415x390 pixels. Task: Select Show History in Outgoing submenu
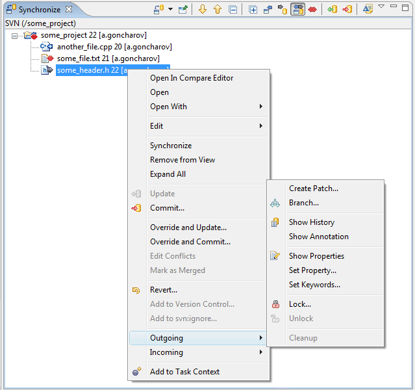[x=311, y=222]
